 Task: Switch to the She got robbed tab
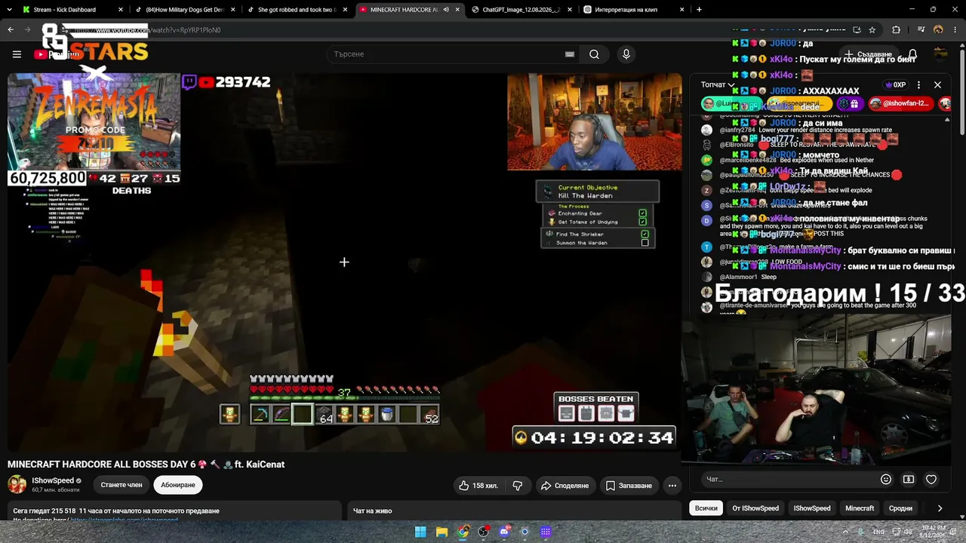(297, 10)
